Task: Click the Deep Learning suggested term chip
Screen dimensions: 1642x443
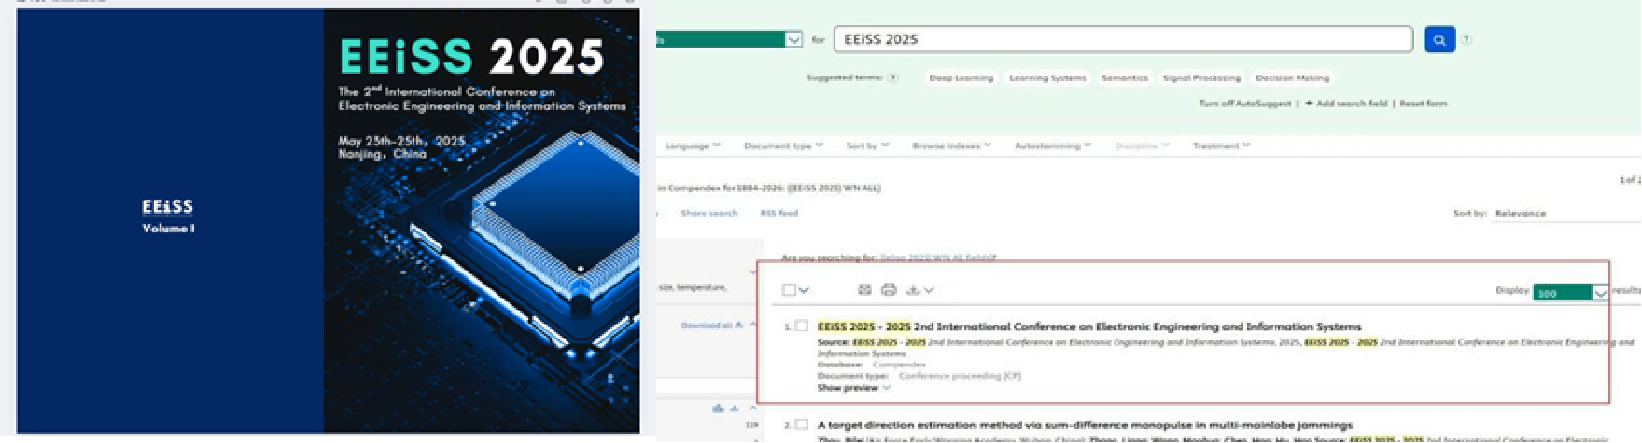Action: pyautogui.click(x=961, y=78)
